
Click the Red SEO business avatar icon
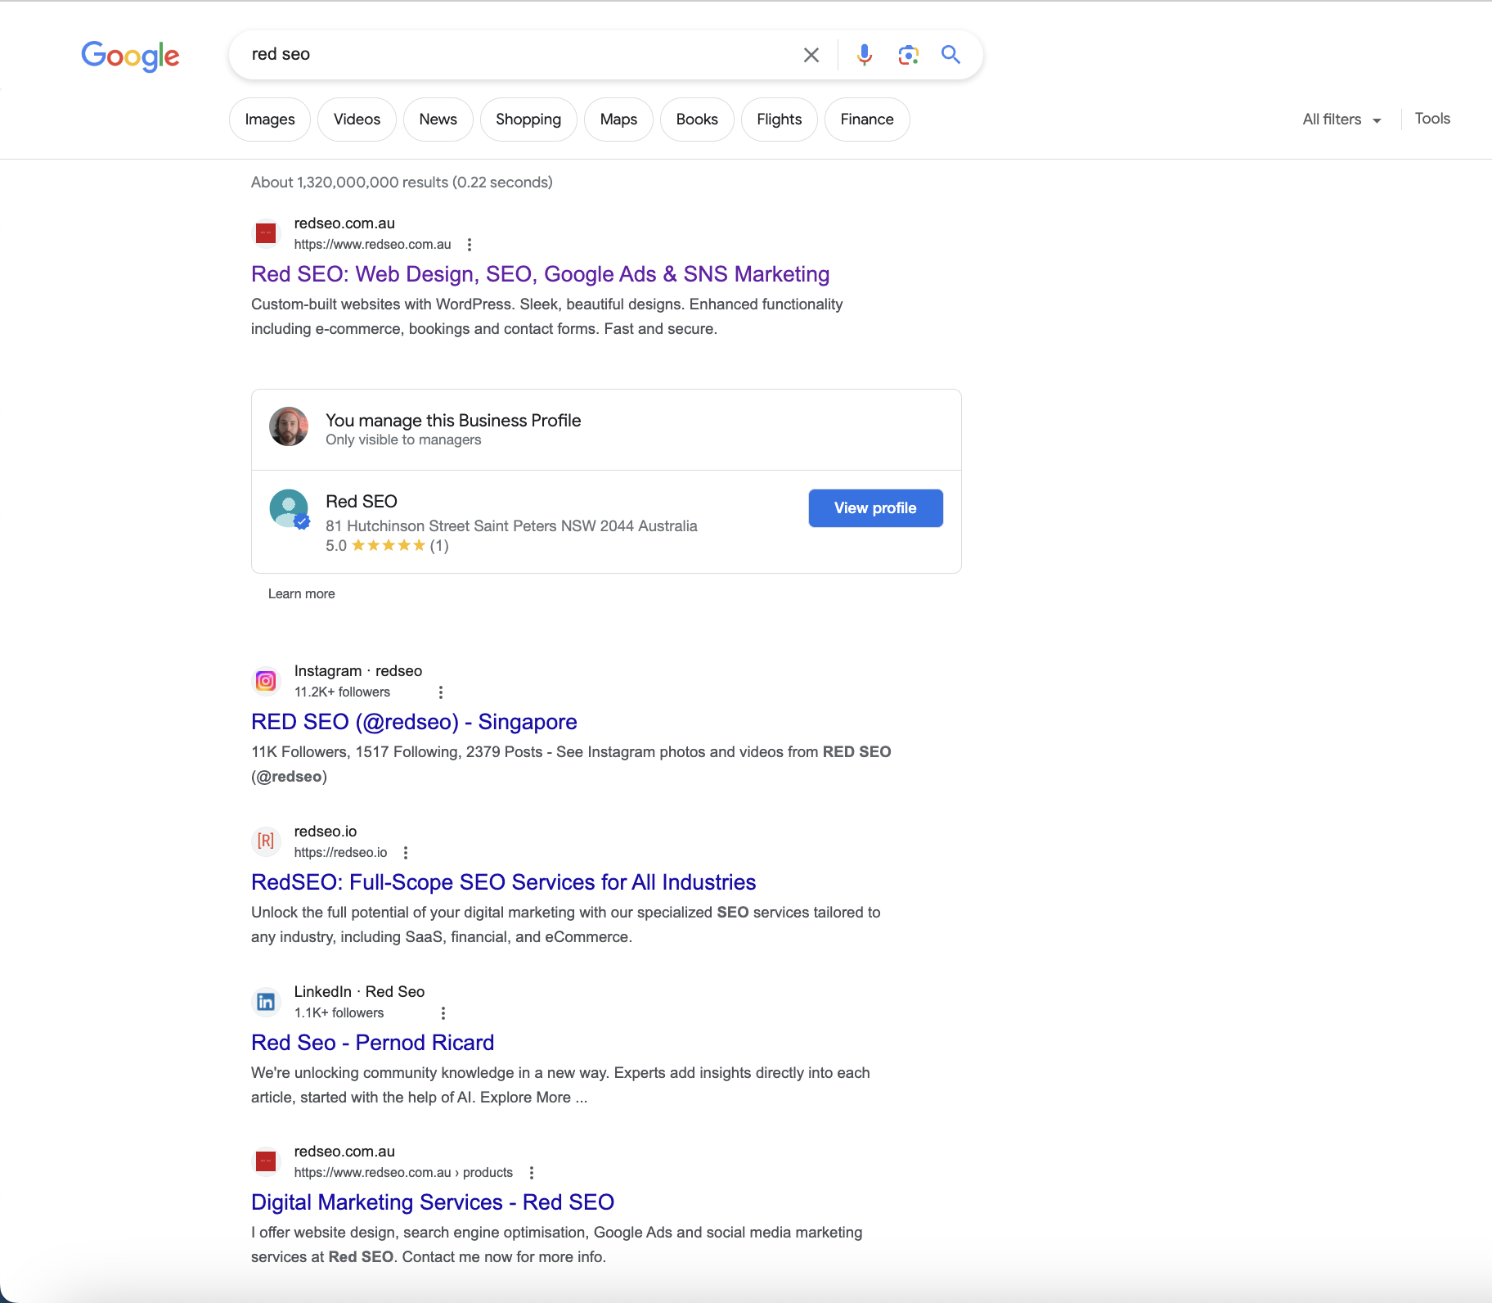(289, 509)
